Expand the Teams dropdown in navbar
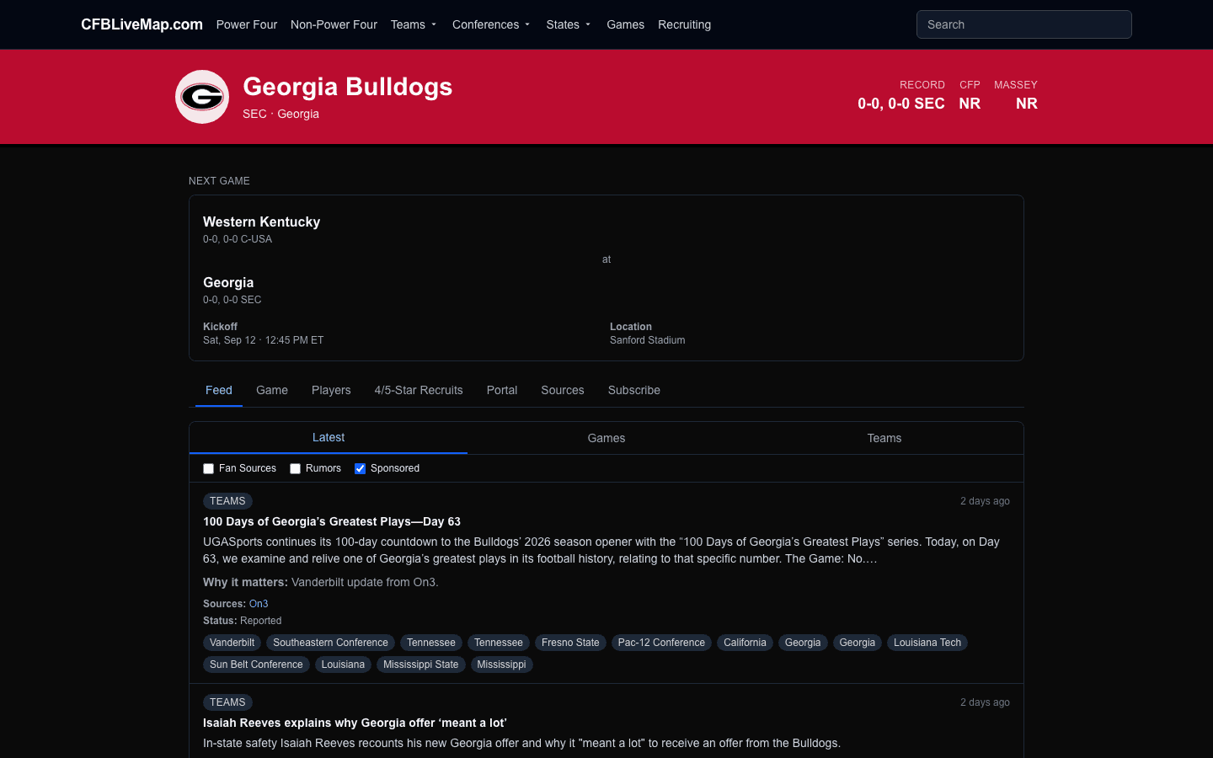The image size is (1213, 758). [414, 24]
